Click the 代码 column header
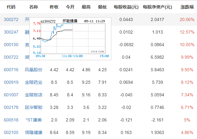197x139 pixels. coord(11,7)
